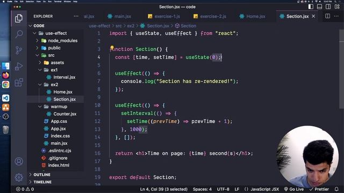Click Prettier in status bar
This screenshot has width=344, height=193.
click(319, 189)
